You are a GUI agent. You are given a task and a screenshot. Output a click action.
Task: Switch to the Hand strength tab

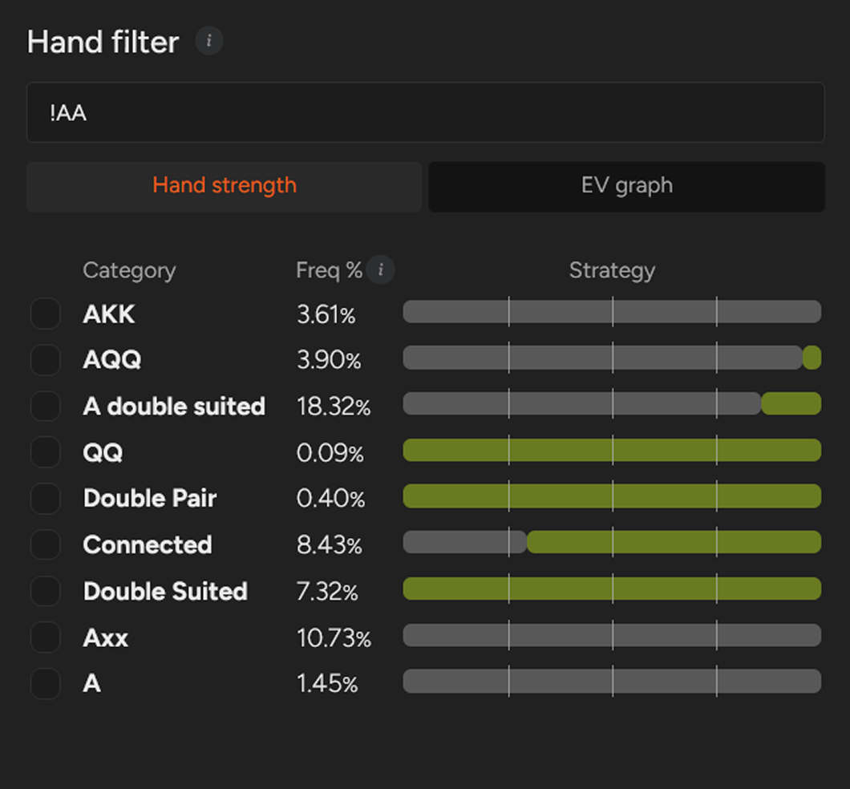coord(224,186)
